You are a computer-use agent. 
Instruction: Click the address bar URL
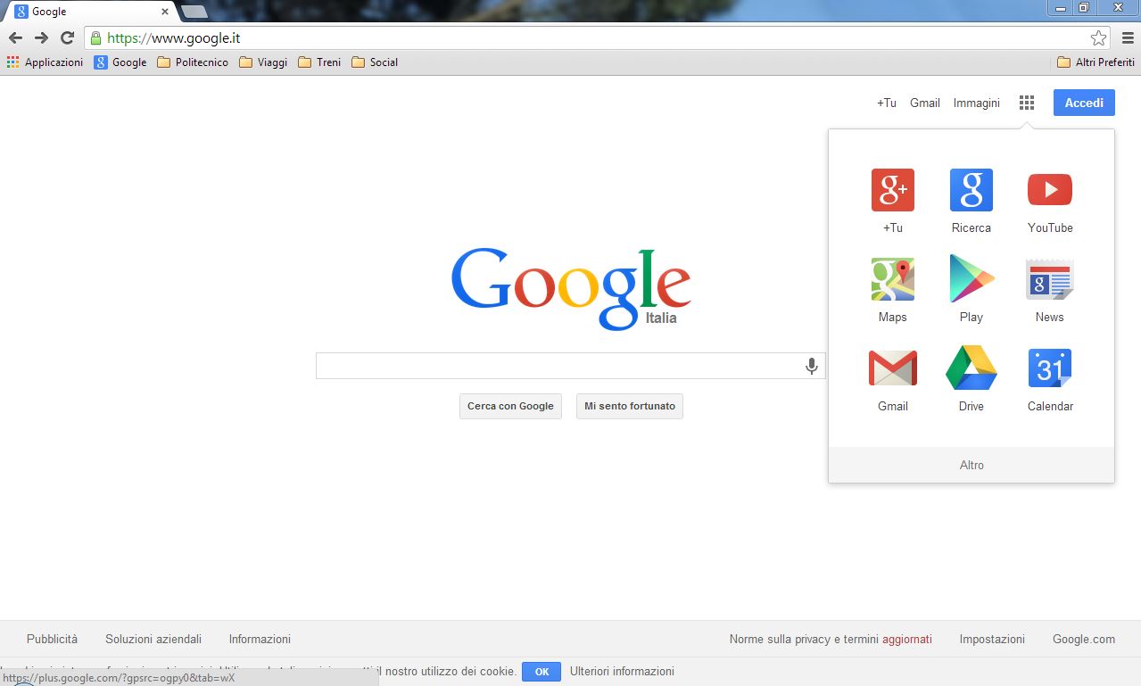click(173, 38)
